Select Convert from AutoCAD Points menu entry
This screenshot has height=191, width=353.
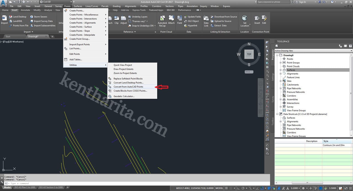[x=128, y=87]
